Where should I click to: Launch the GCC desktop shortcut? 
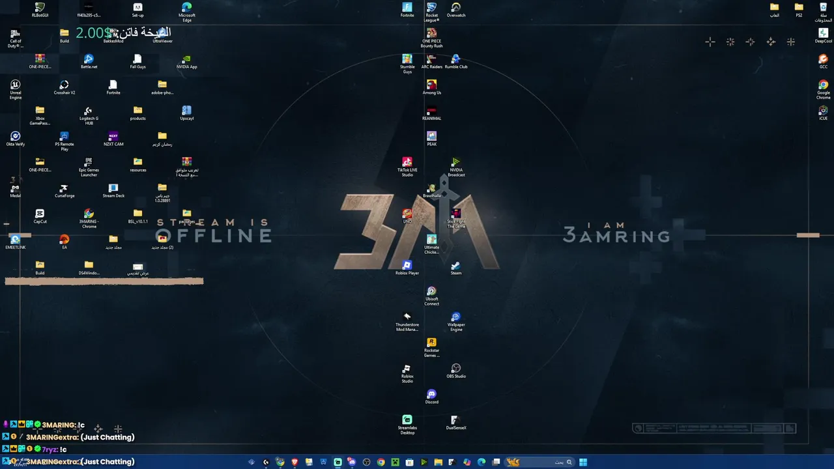[x=824, y=61]
